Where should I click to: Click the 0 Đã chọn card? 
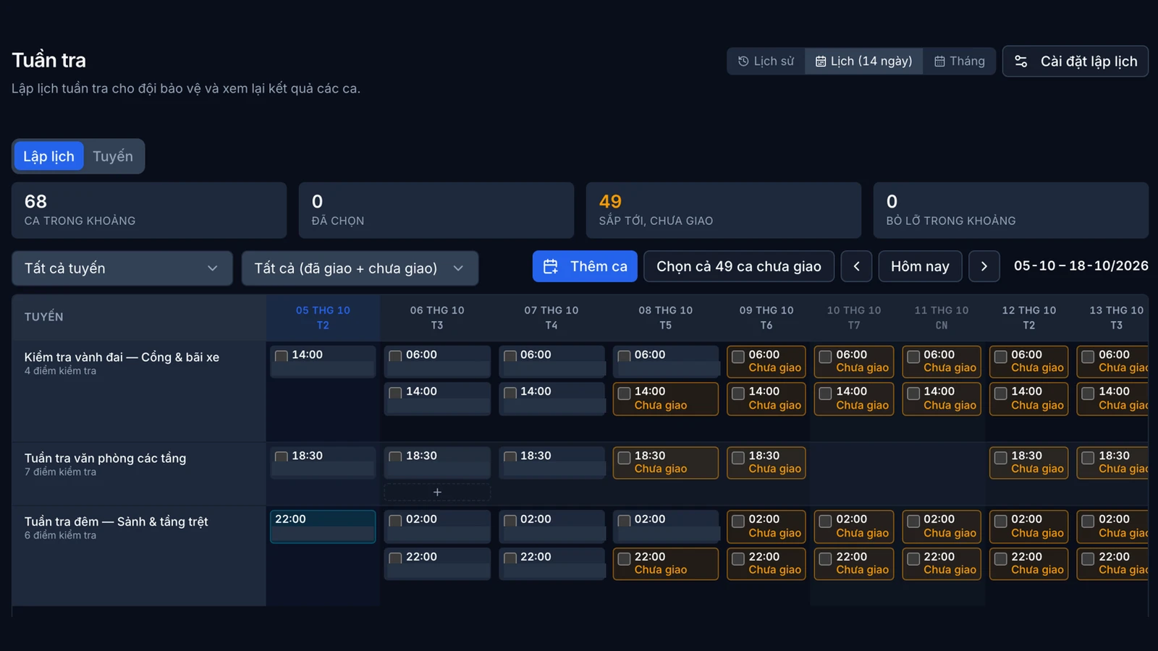(x=436, y=210)
